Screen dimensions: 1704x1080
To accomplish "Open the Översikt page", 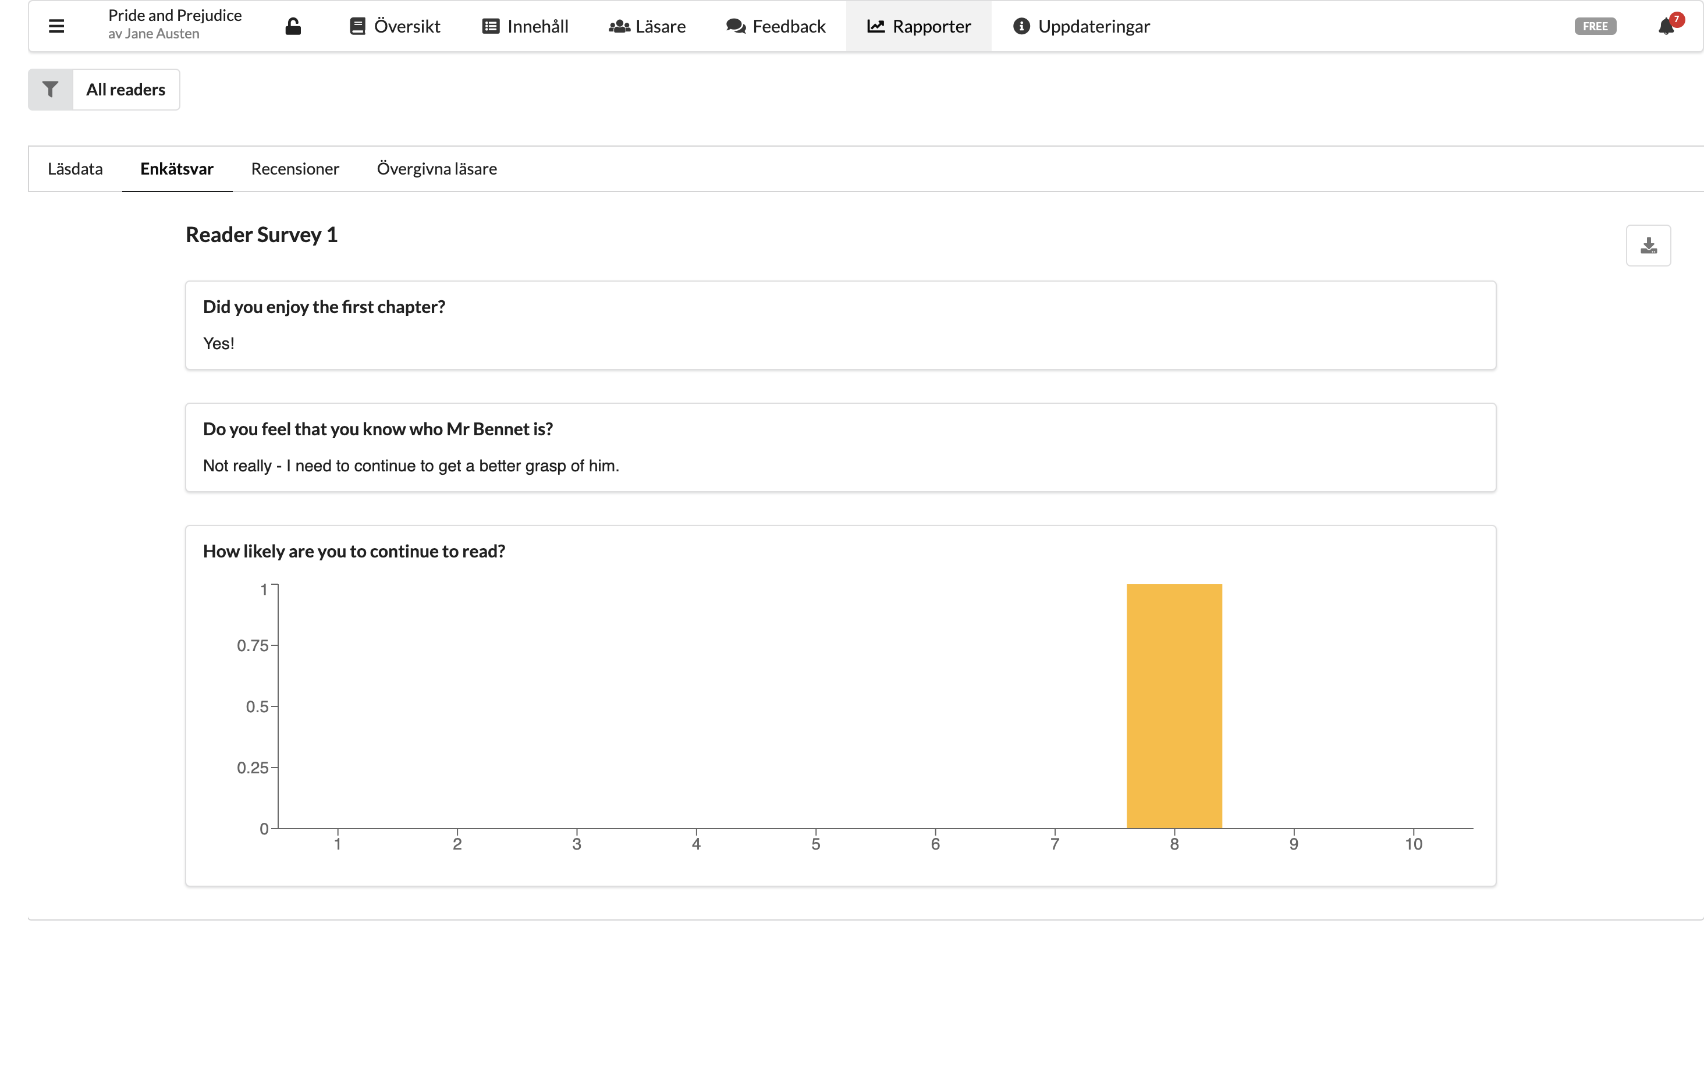I will [x=395, y=26].
